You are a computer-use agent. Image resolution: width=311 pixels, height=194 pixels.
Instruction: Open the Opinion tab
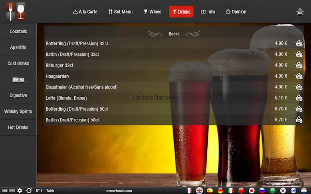236,12
